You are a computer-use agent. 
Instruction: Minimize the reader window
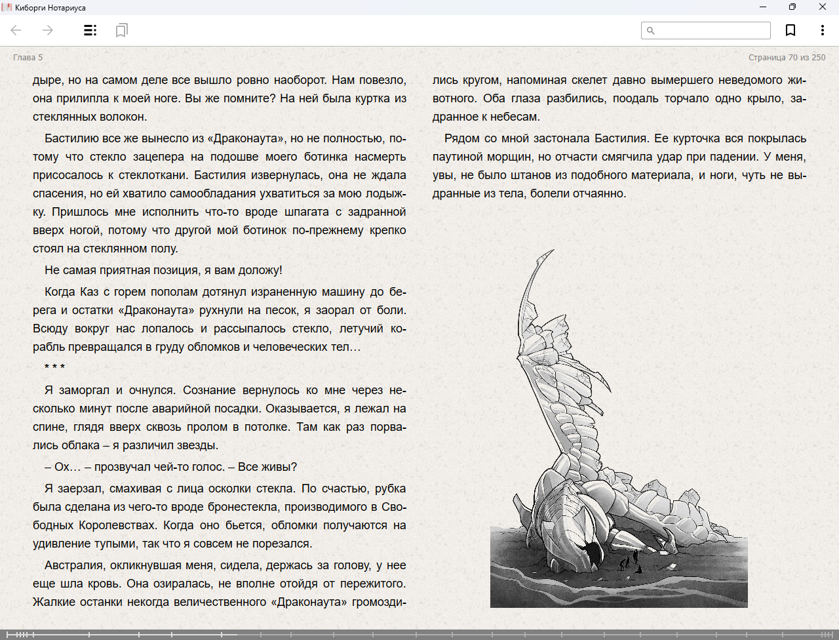[763, 7]
